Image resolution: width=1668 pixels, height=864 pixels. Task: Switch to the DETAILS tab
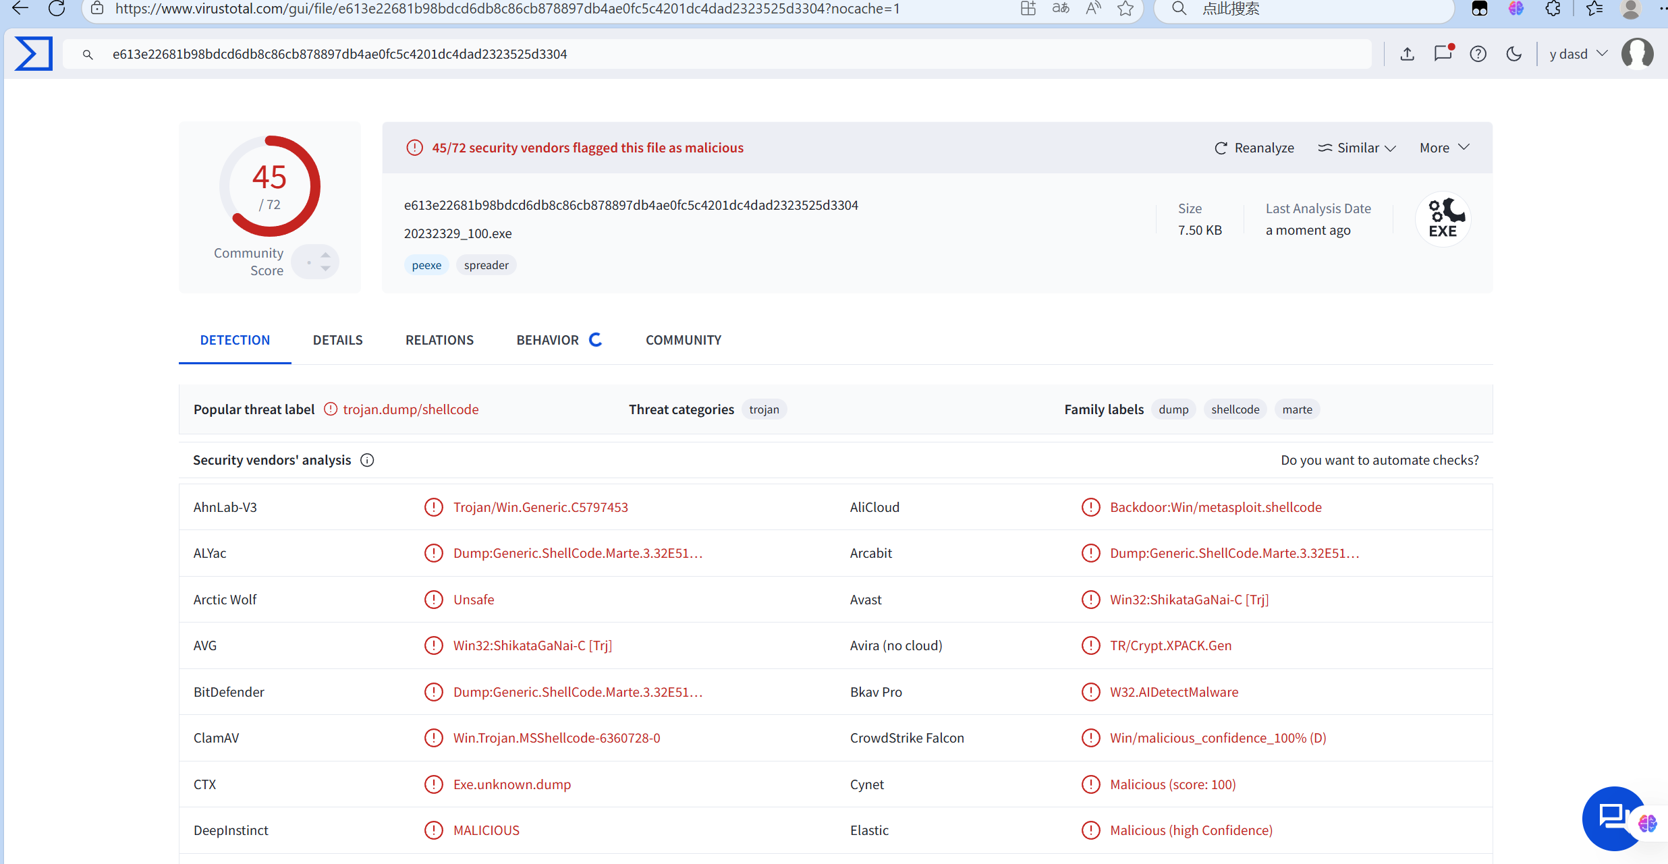pos(337,340)
